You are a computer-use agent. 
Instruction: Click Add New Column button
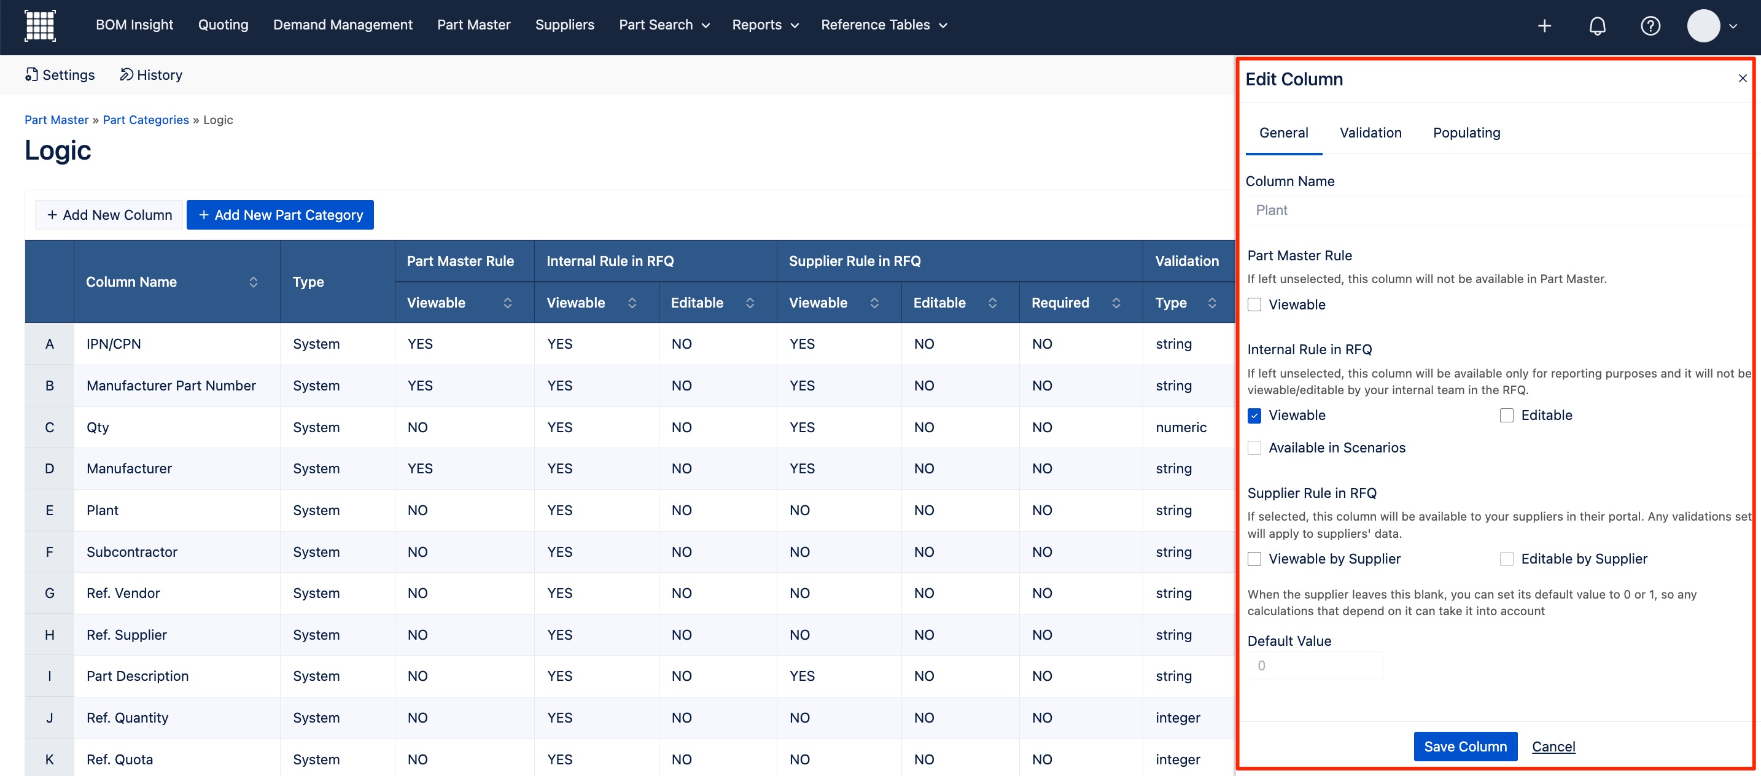coord(109,215)
